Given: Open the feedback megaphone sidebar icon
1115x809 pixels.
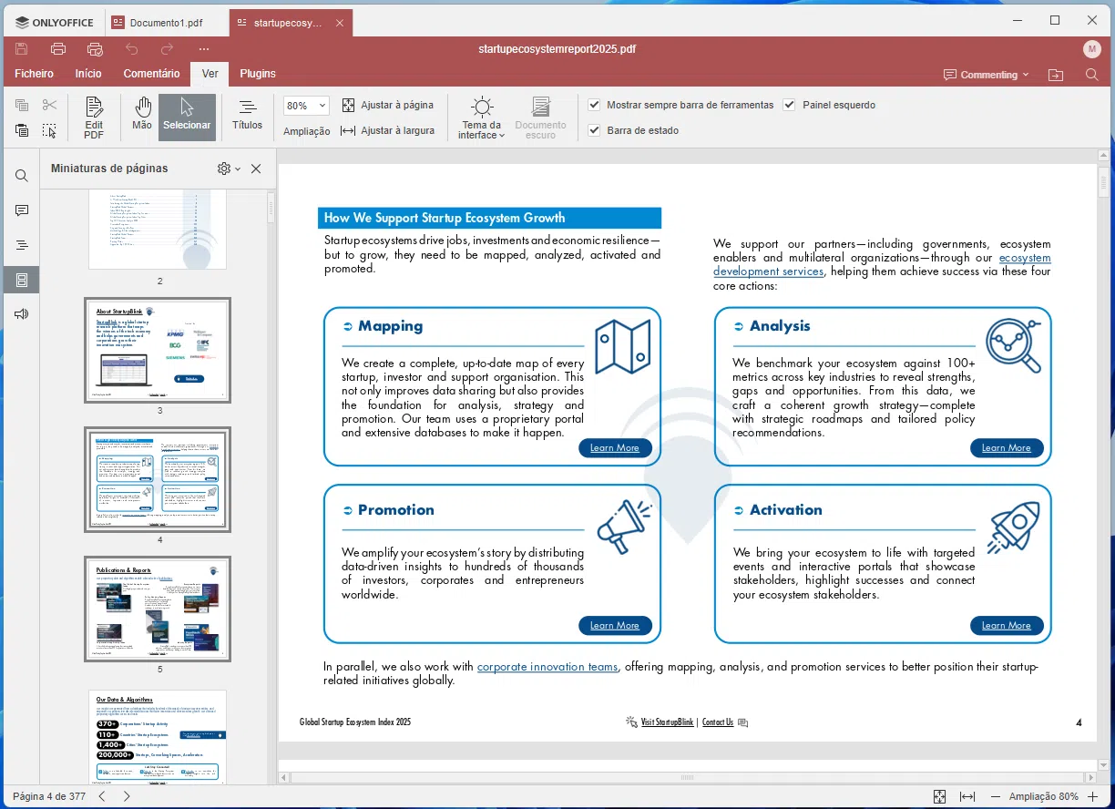Looking at the screenshot, I should coord(22,314).
